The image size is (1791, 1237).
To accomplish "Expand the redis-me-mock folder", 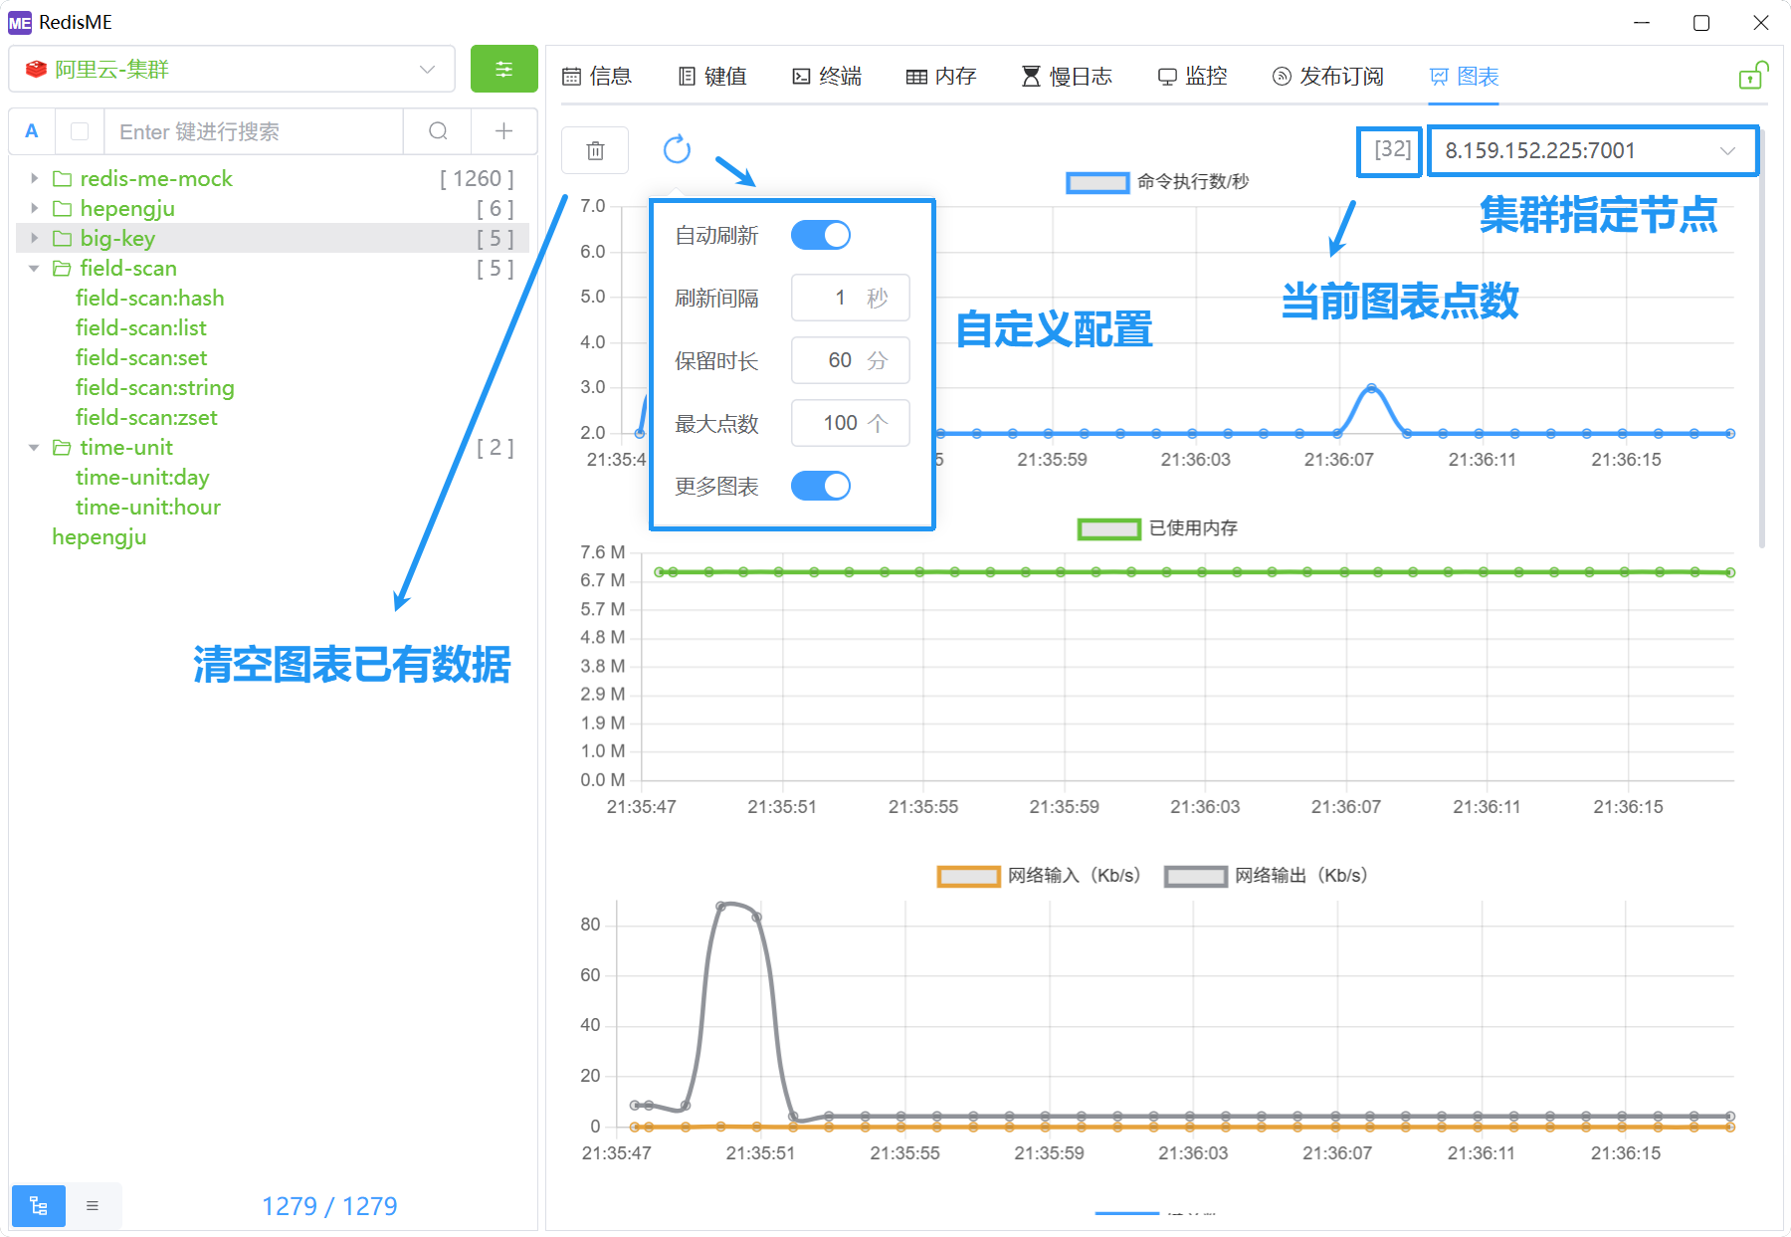I will coord(35,178).
